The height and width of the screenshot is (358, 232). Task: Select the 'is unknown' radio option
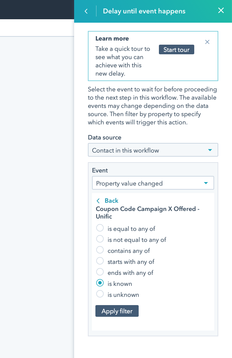[100, 294]
